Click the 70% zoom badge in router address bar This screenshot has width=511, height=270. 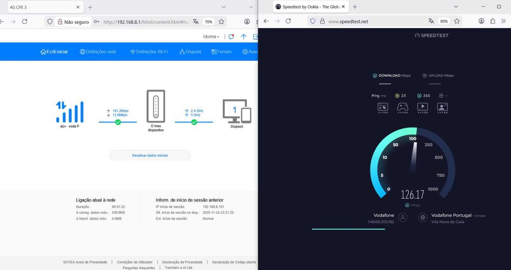208,22
